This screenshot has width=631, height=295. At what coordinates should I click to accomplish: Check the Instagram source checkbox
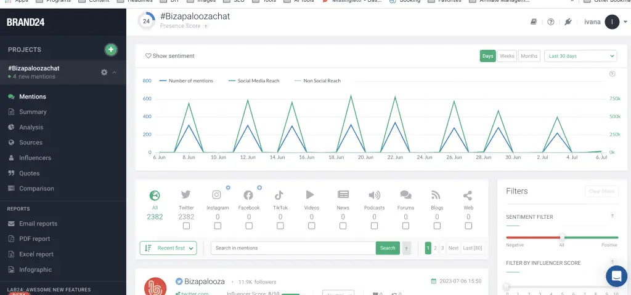coord(218,226)
